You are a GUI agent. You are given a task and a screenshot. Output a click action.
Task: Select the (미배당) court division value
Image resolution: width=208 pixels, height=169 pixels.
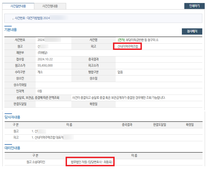42,53
